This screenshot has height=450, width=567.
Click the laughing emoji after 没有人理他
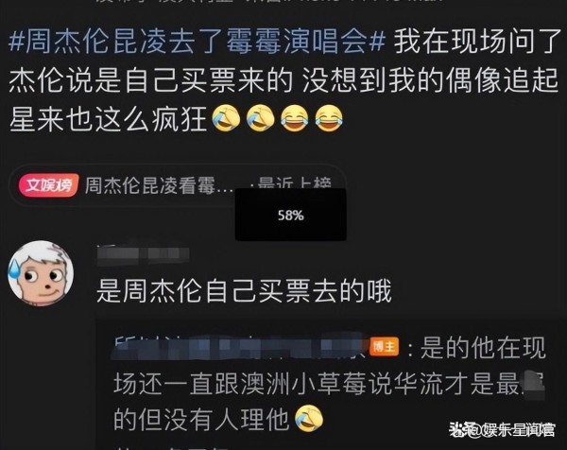click(x=308, y=419)
